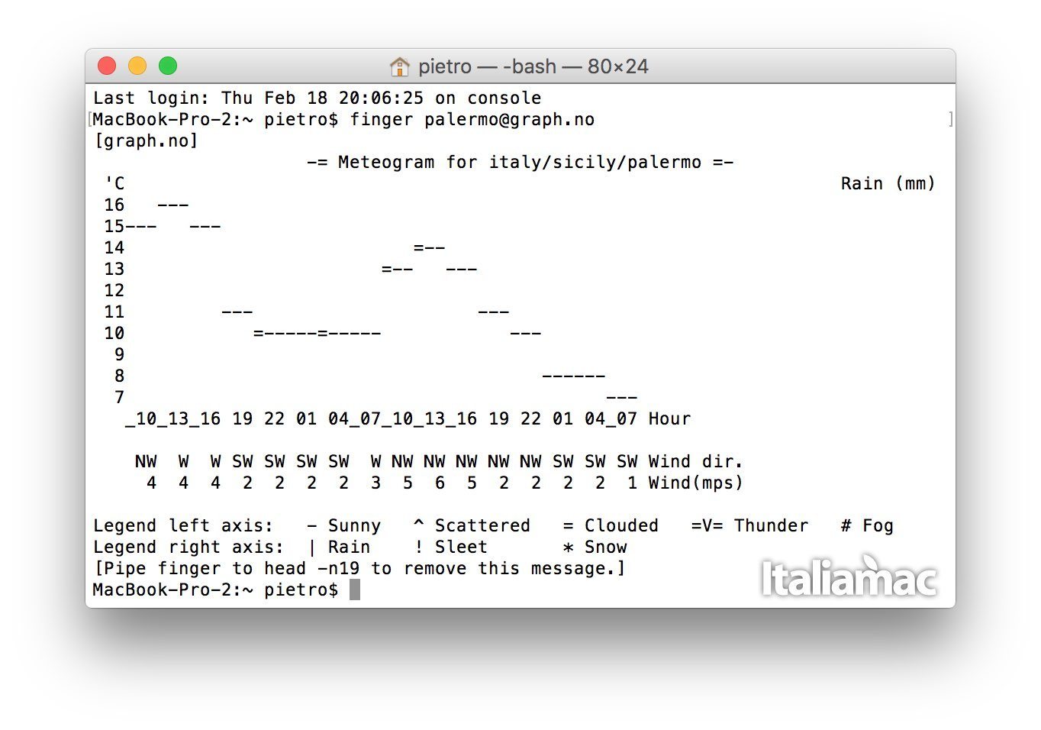Click the '=V= Thunder' legend entry
Image resolution: width=1041 pixels, height=730 pixels.
pyautogui.click(x=749, y=526)
